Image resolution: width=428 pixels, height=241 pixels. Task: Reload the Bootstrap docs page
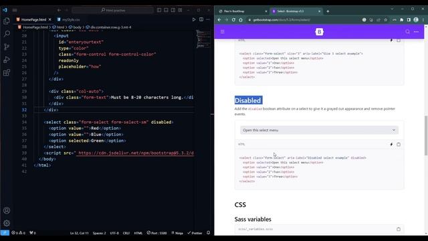[x=233, y=19]
